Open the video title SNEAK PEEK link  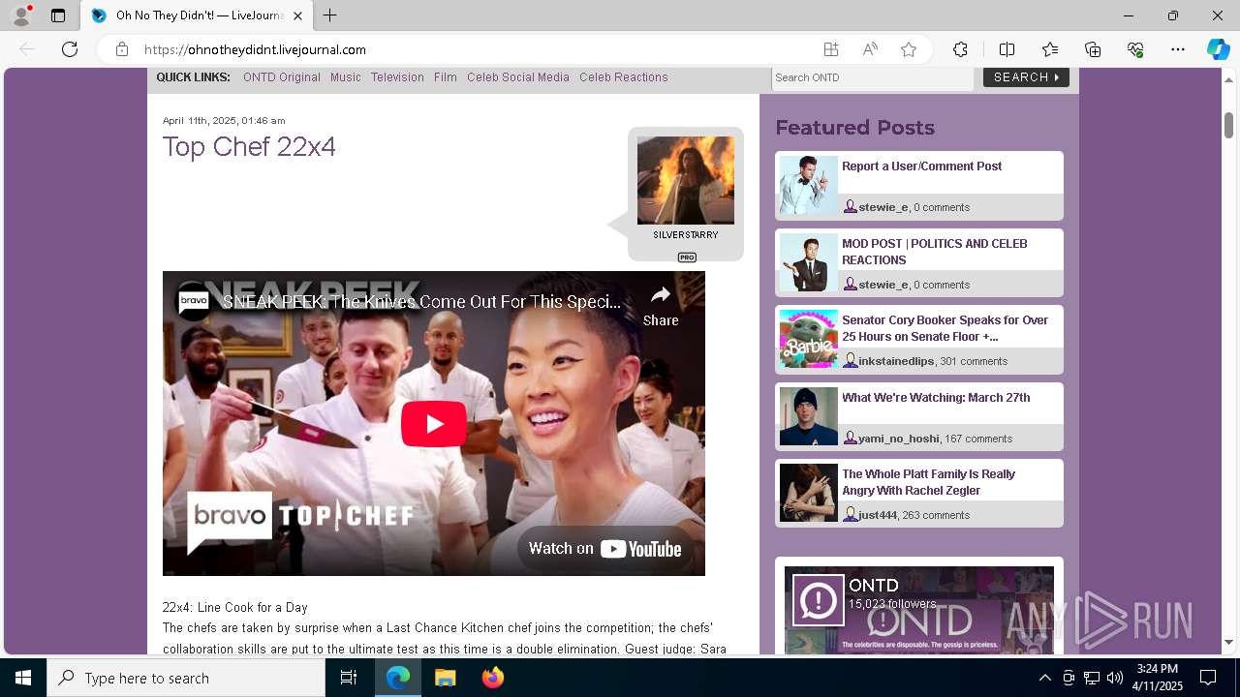click(x=422, y=302)
